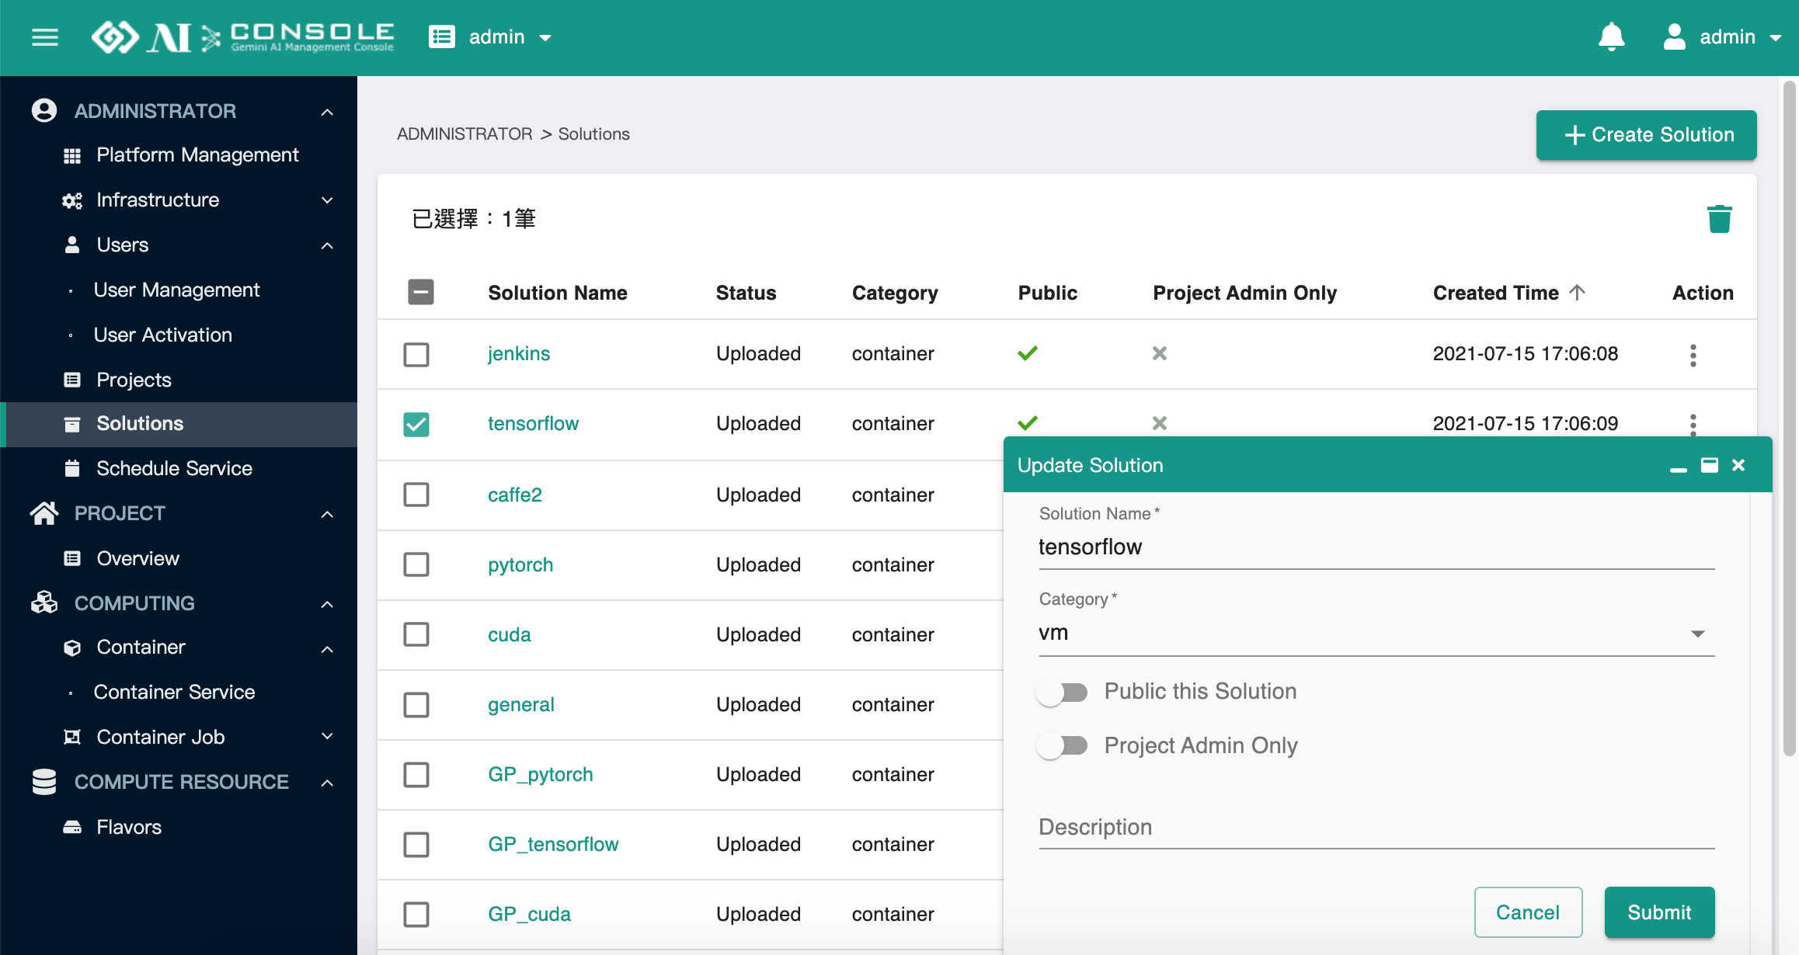1799x955 pixels.
Task: Check the caffe2 row checkbox
Action: click(x=416, y=495)
